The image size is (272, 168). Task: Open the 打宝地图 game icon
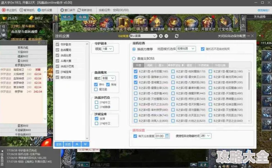(x=225, y=23)
